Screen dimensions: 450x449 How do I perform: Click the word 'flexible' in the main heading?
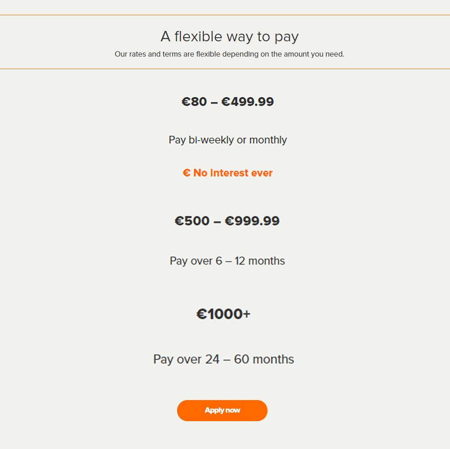coord(198,36)
